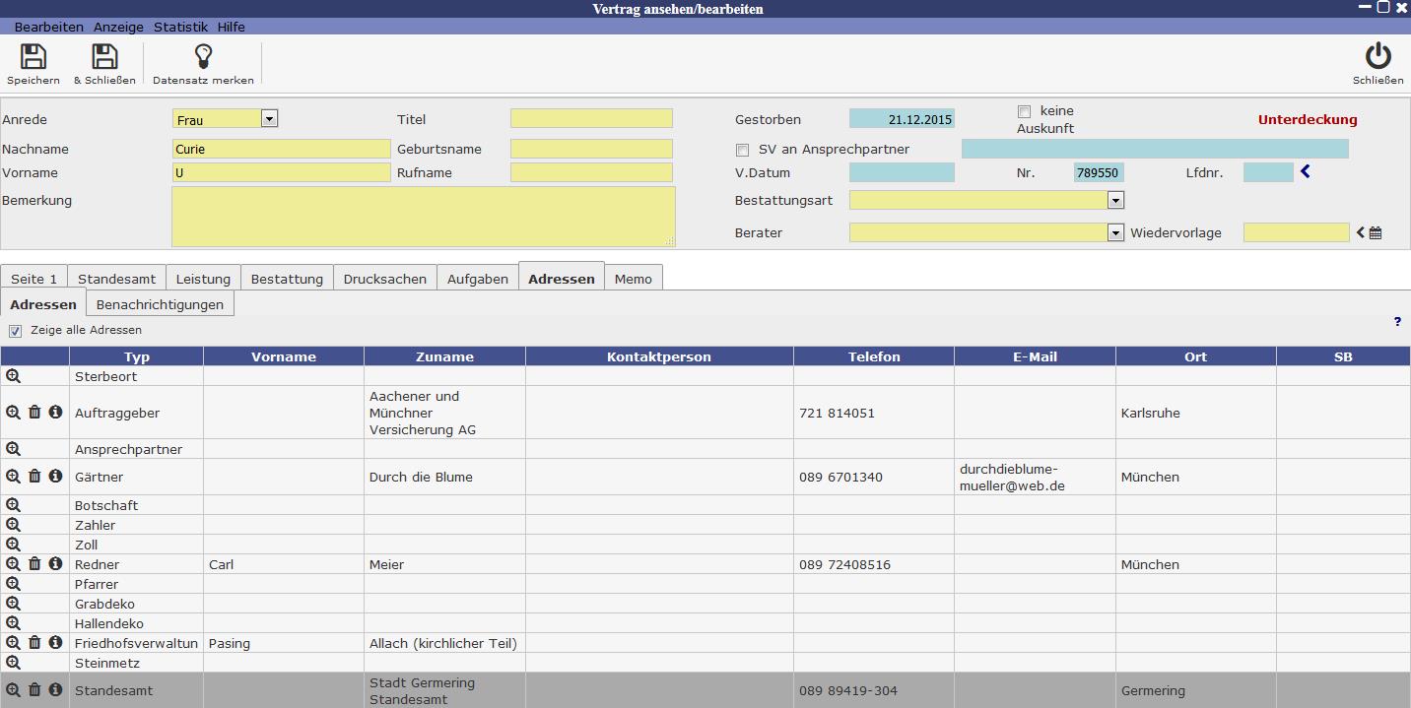This screenshot has width=1411, height=708.
Task: Open the Anrede dropdown
Action: point(269,119)
